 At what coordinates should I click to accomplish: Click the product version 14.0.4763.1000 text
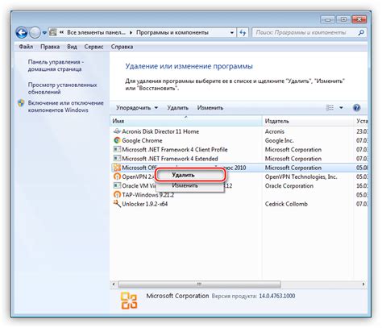pos(277,297)
